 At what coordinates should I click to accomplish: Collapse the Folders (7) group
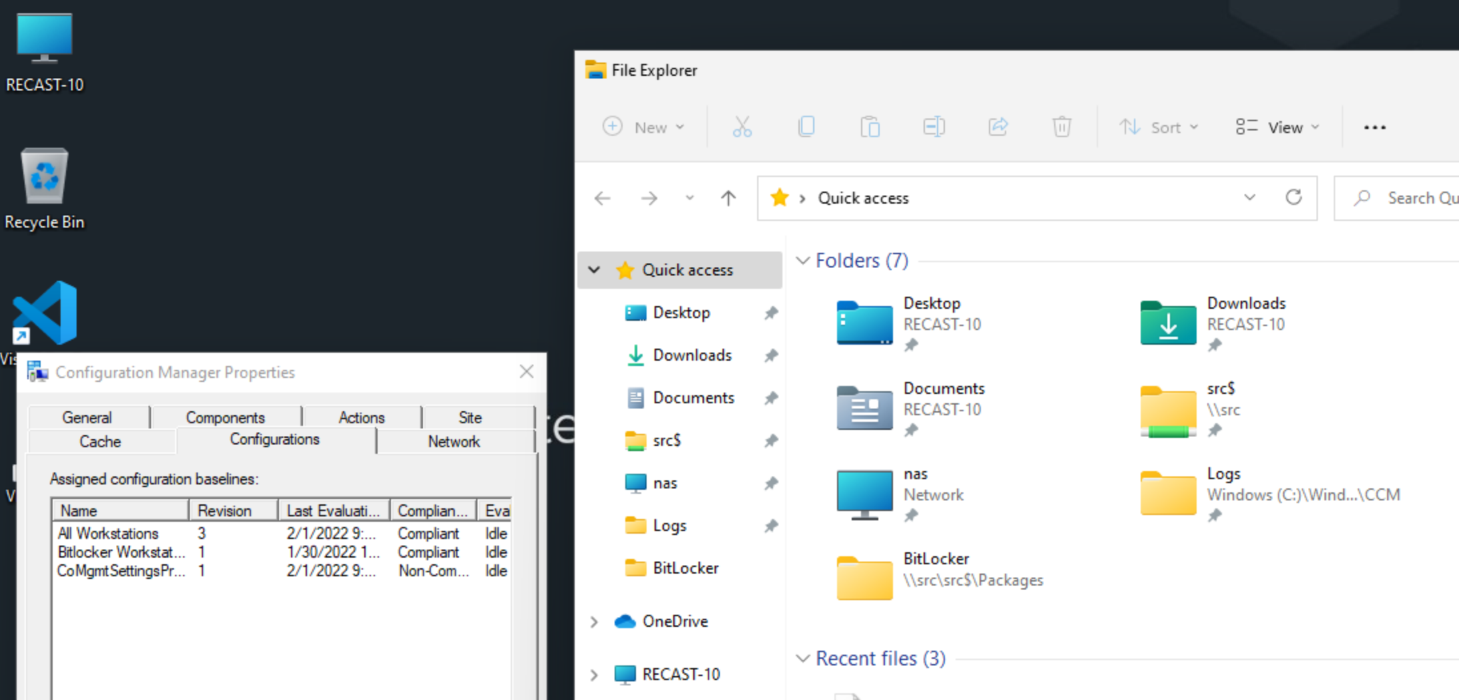[803, 261]
